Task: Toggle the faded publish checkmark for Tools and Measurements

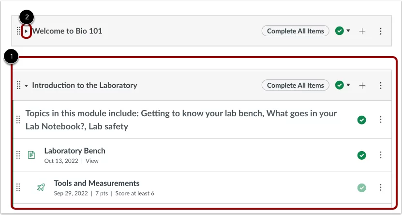Action: pyautogui.click(x=362, y=188)
